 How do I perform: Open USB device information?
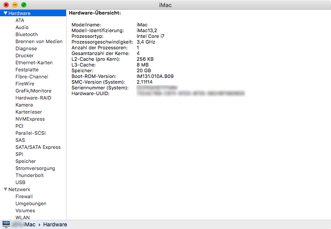click(20, 182)
